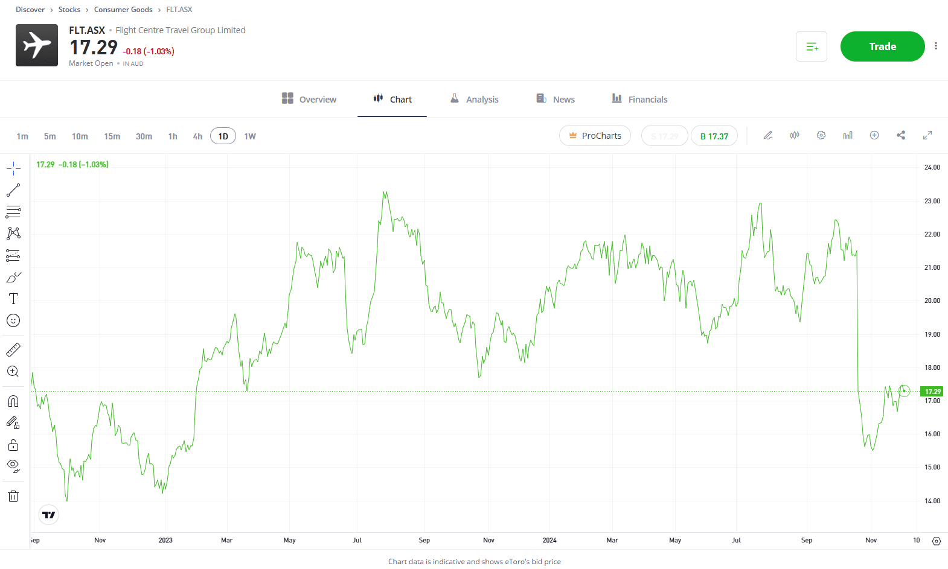Go to the Discover breadcrumb

coord(30,10)
